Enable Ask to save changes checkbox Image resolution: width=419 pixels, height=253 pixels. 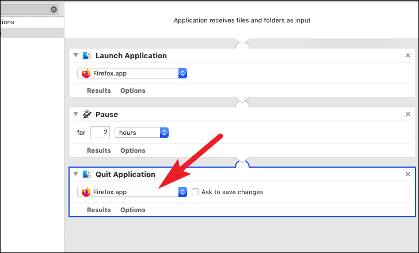195,192
